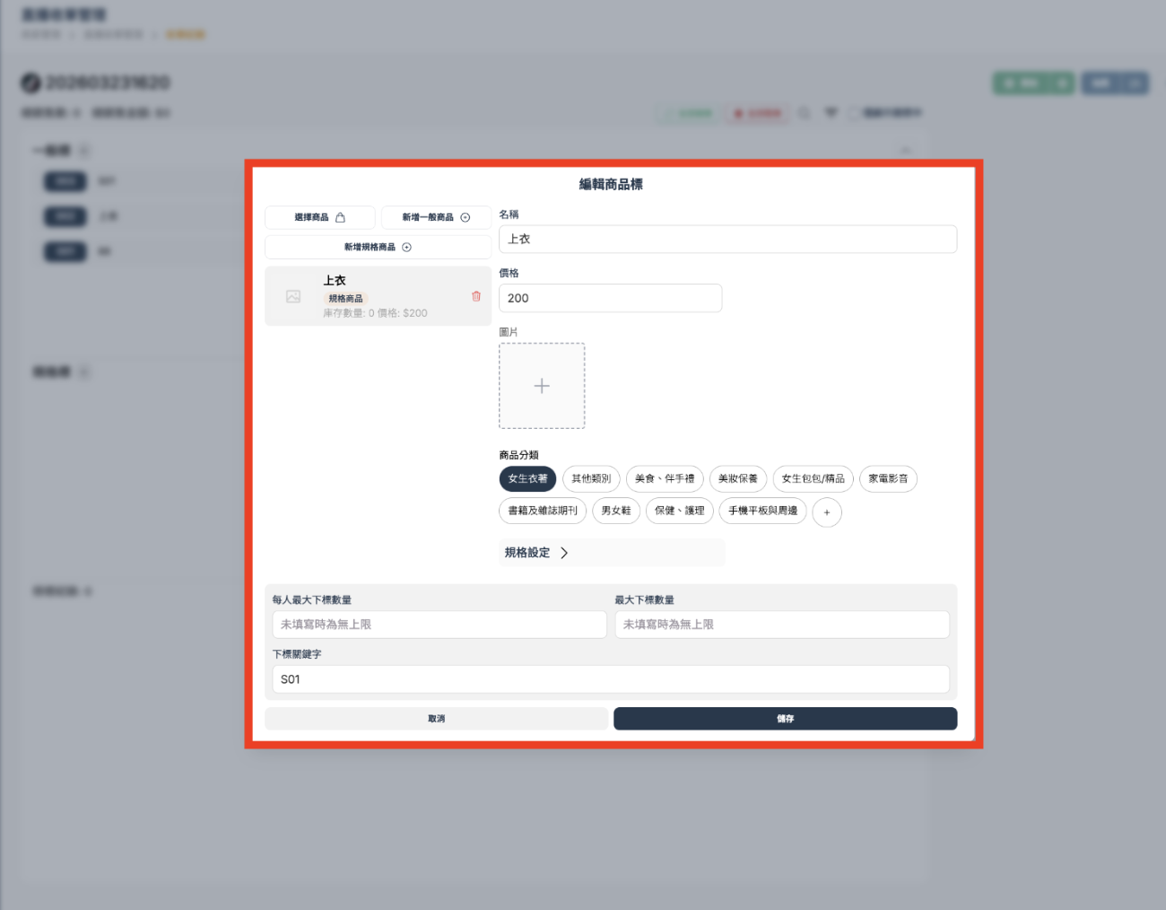Click 新增規格商品 button with plus icon

378,247
